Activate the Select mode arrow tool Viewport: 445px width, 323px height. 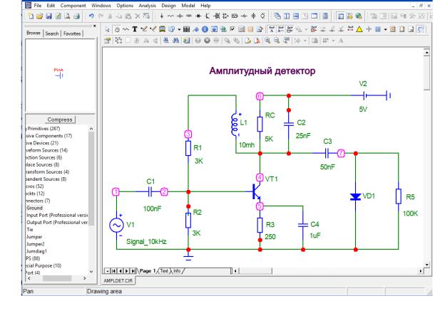[x=107, y=29]
